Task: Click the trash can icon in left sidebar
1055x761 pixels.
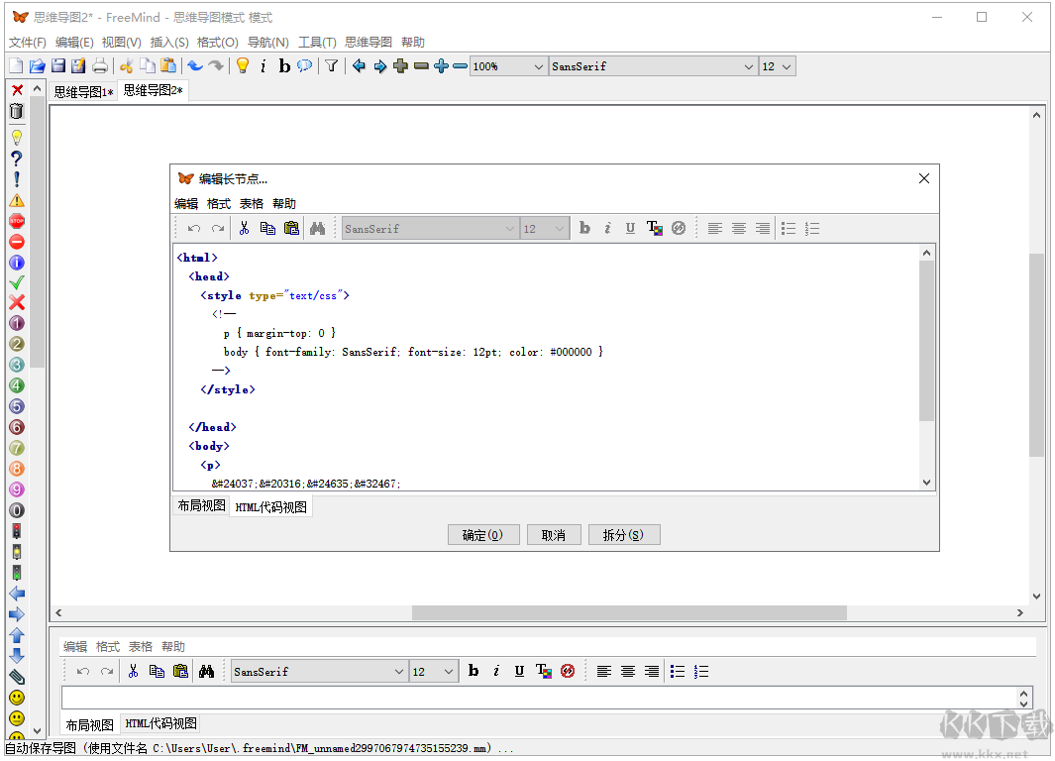Action: coord(17,111)
